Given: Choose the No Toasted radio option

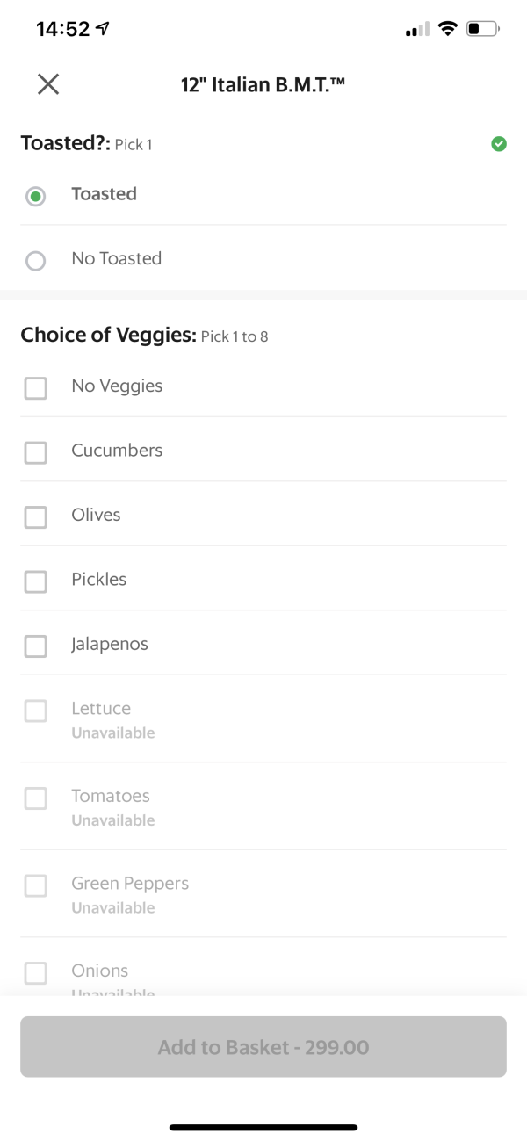Looking at the screenshot, I should (35, 261).
